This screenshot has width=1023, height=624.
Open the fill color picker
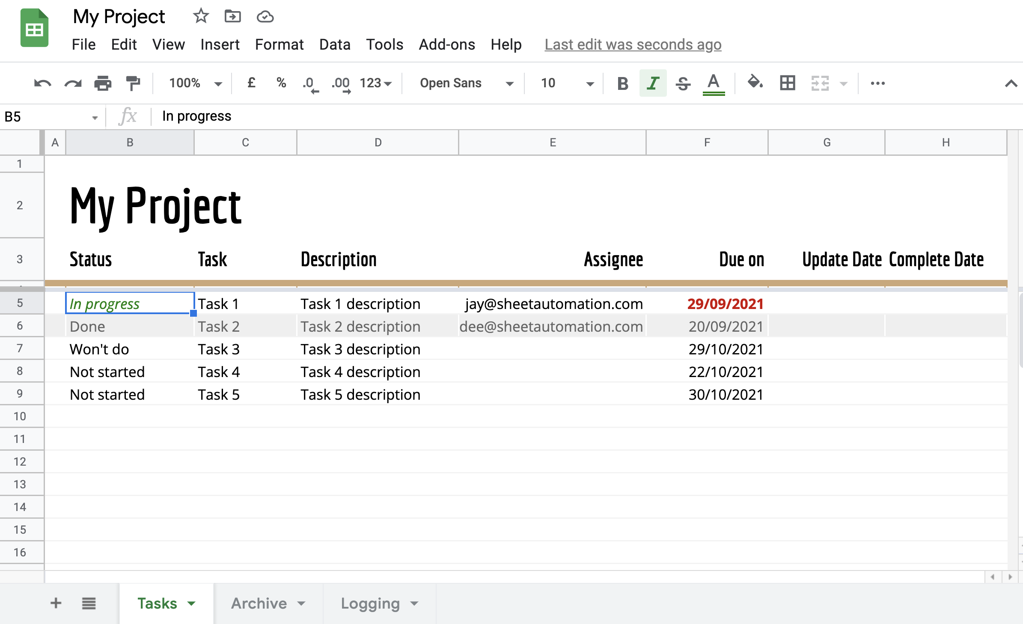[755, 83]
